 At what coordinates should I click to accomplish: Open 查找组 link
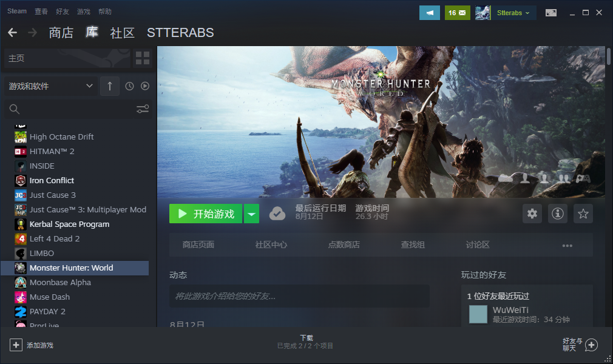click(x=413, y=244)
